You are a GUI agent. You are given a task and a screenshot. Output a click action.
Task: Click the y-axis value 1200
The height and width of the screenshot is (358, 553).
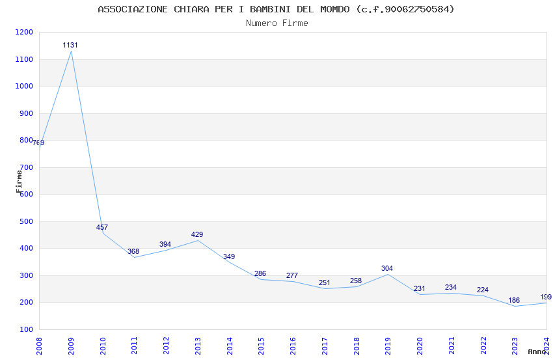(24, 32)
